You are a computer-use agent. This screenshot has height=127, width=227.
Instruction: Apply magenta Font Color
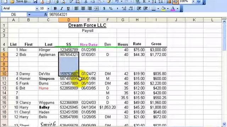point(173,8)
